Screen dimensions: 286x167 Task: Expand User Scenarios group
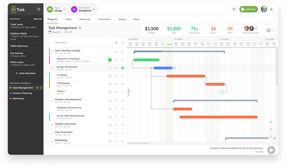pos(52,133)
